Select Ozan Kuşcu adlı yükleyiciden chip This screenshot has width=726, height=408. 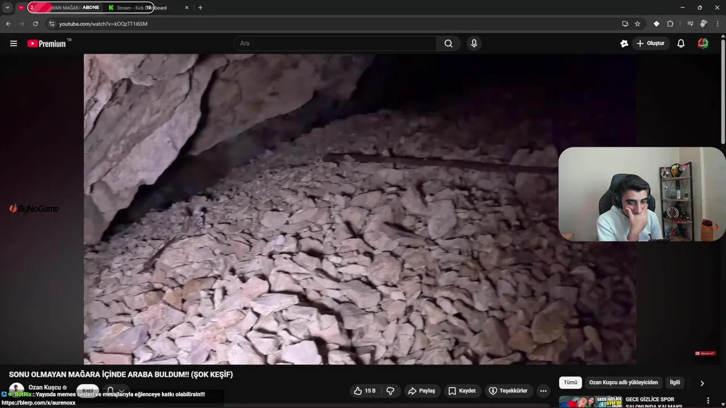(623, 382)
